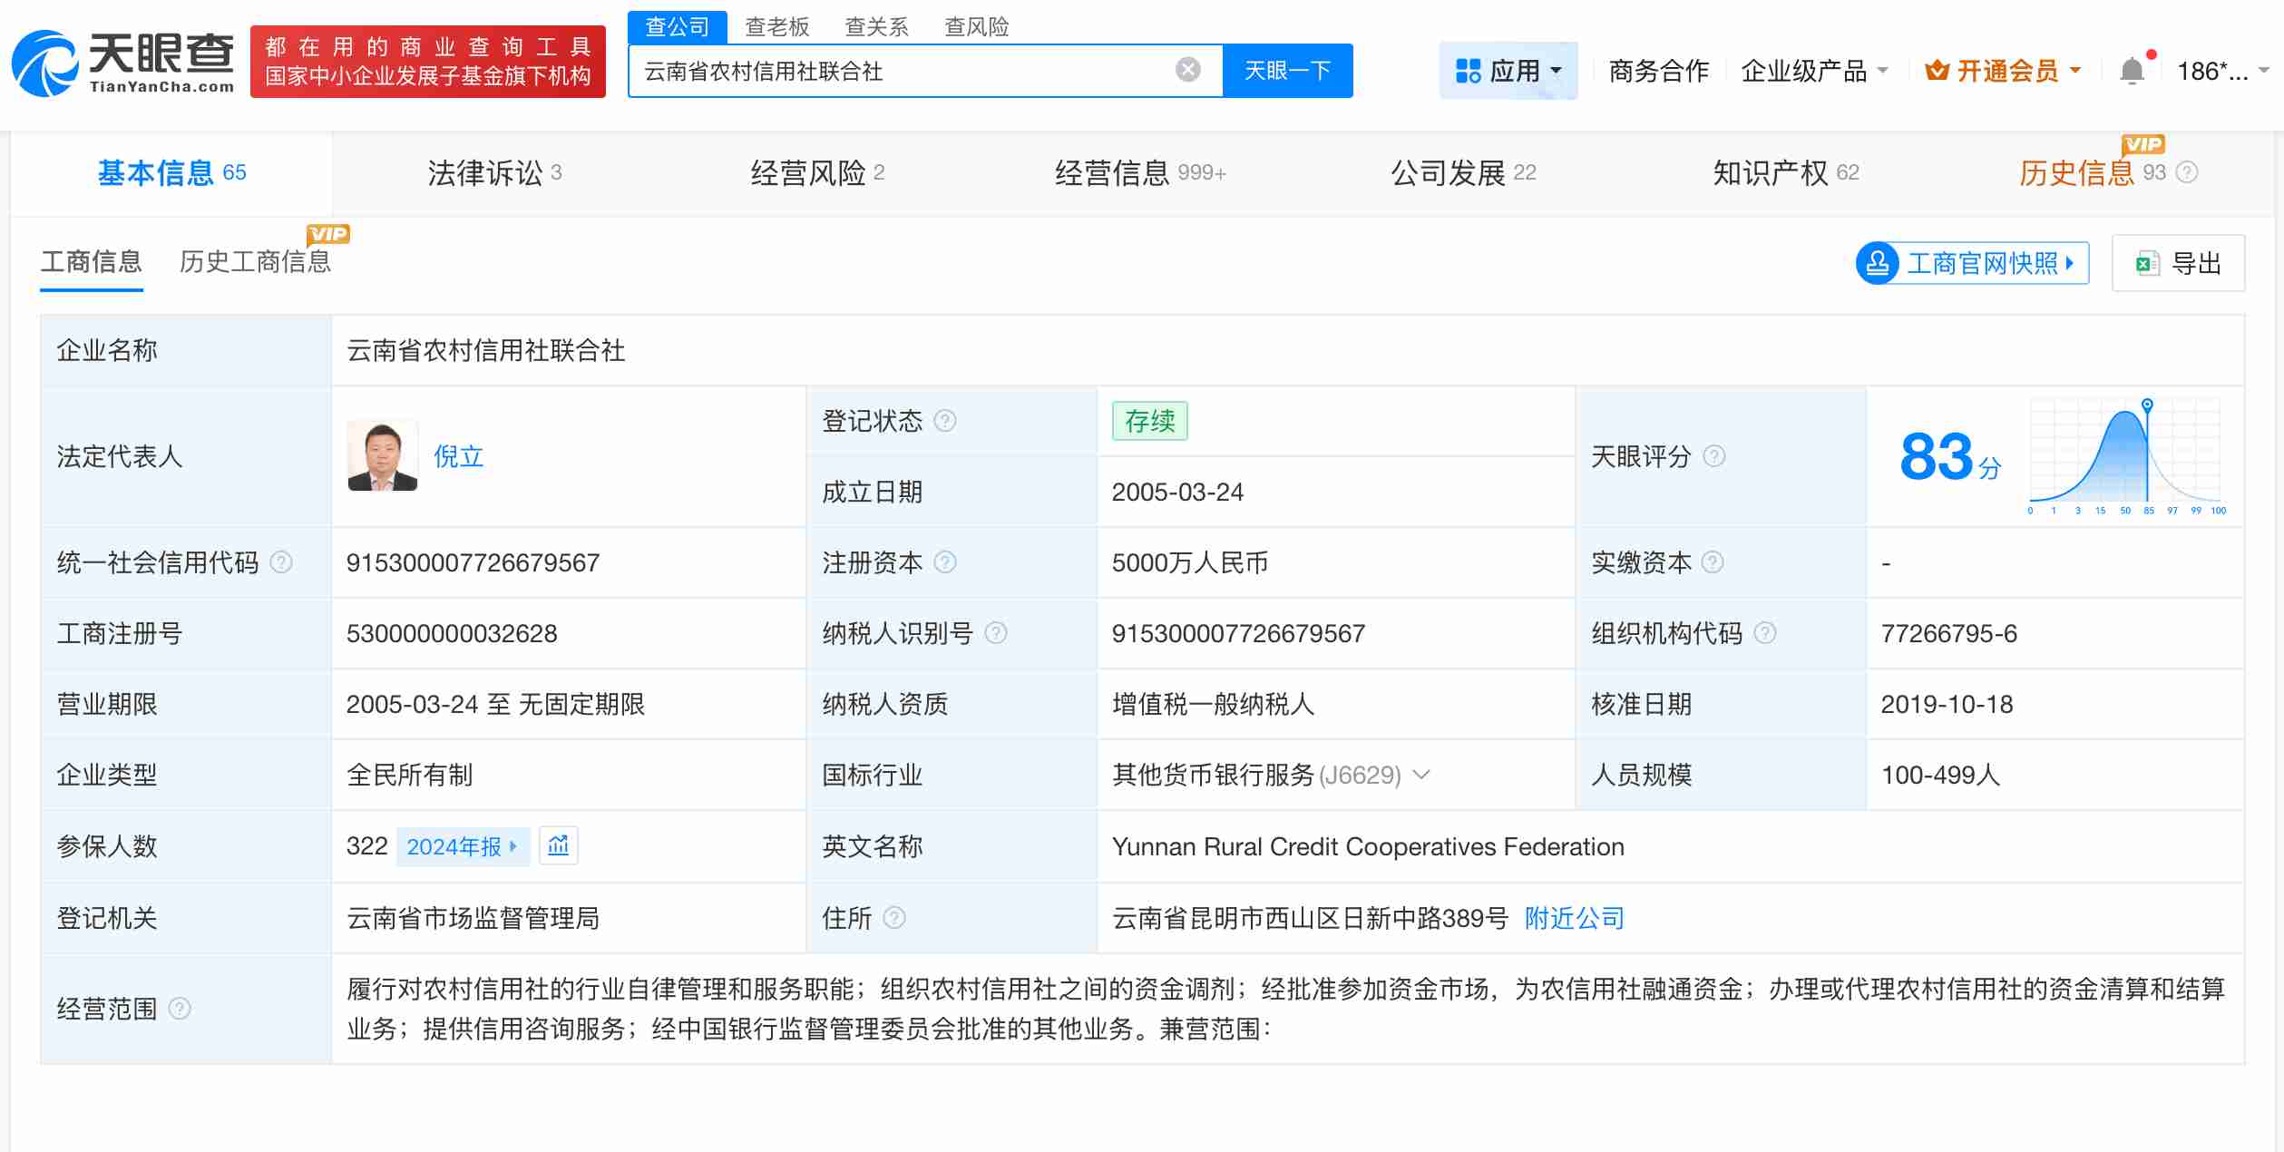Image resolution: width=2284 pixels, height=1152 pixels.
Task: Clear the search box using the X icon
Action: [1186, 70]
